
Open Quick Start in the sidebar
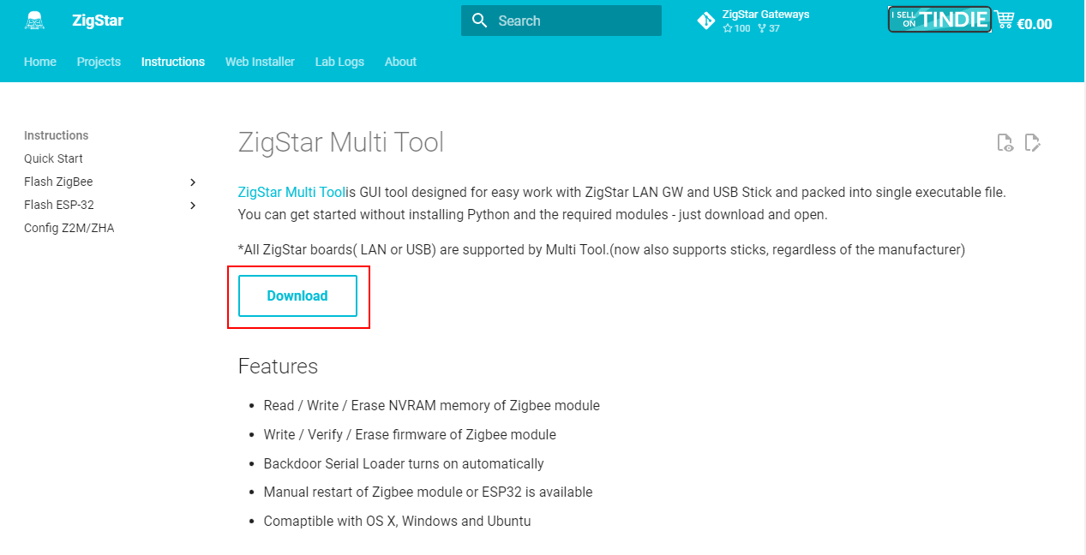(53, 158)
